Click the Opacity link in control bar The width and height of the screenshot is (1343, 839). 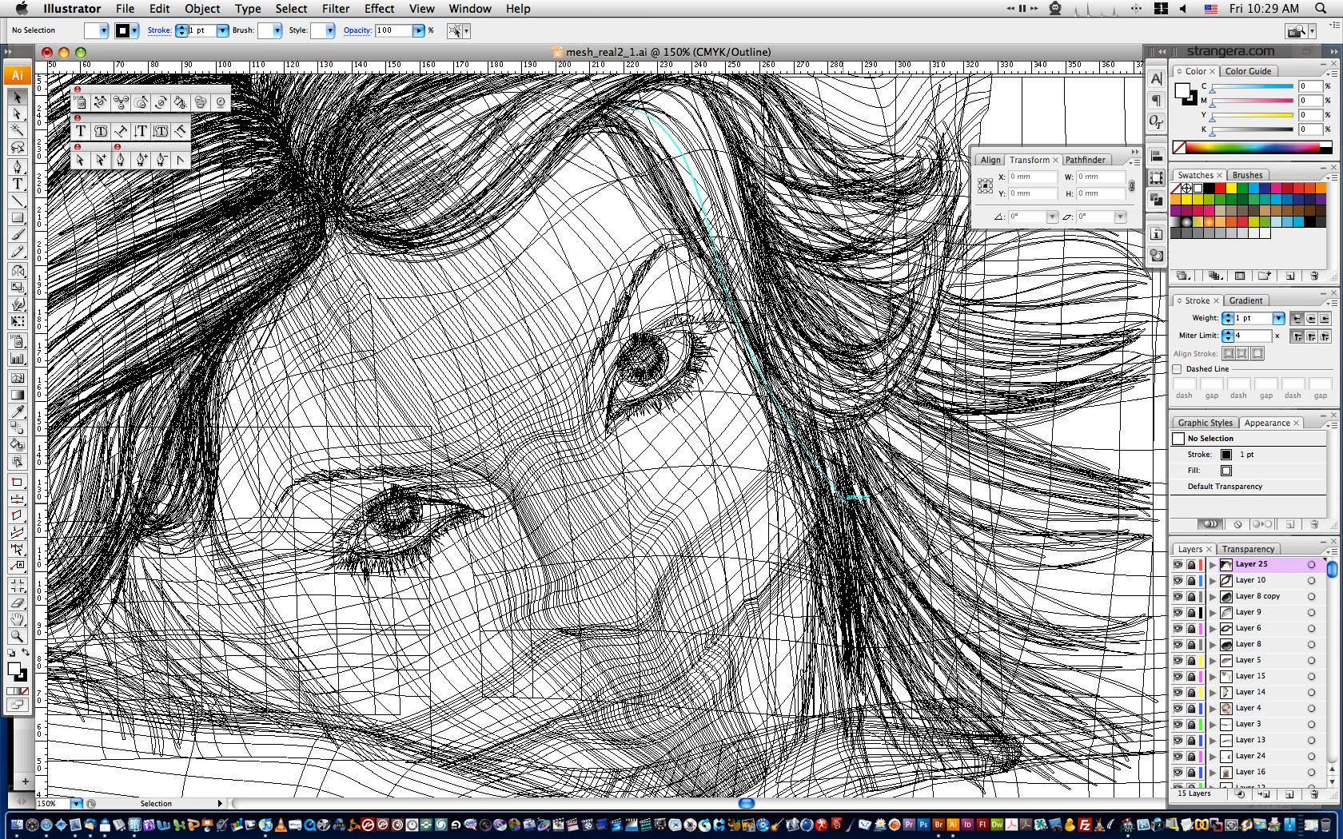357,30
